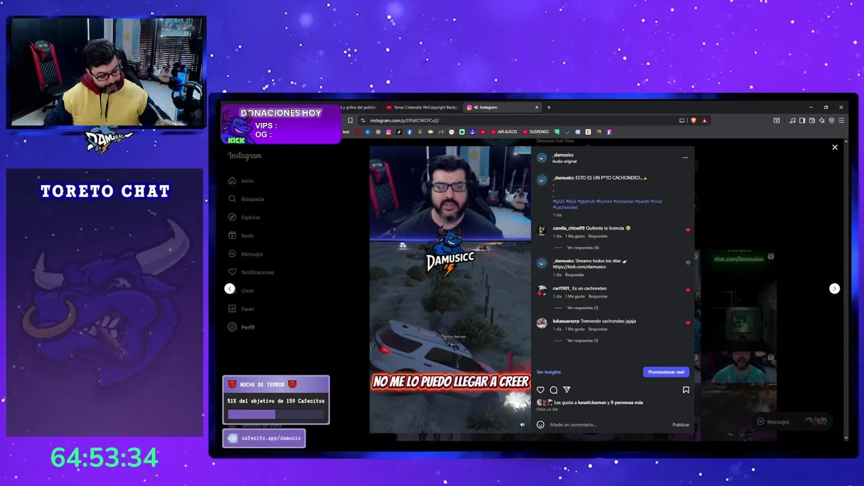The width and height of the screenshot is (864, 486).
Task: Open Facebook bookmark in bookmarks bar
Action: point(410,132)
